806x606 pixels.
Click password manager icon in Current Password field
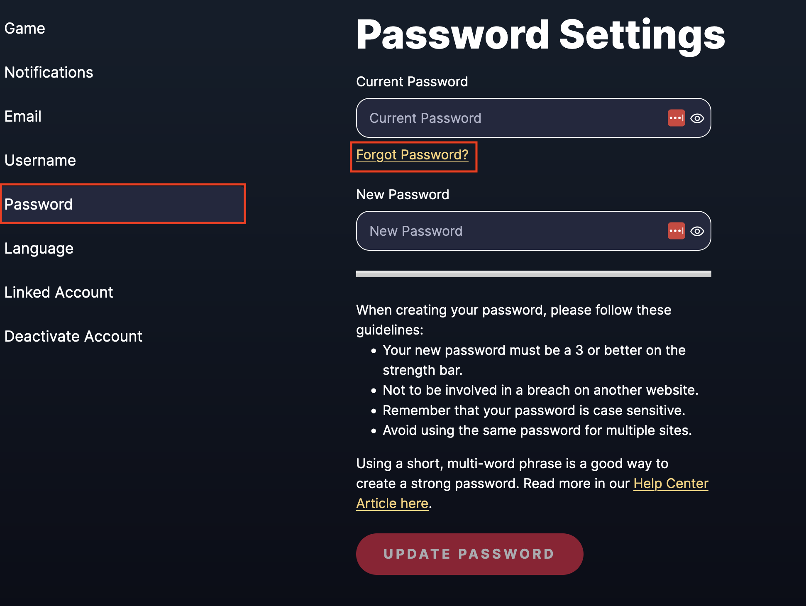click(676, 118)
